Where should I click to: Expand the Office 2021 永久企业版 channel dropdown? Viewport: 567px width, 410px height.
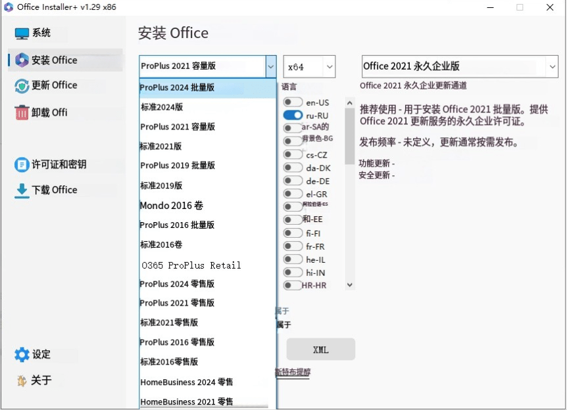pyautogui.click(x=551, y=66)
